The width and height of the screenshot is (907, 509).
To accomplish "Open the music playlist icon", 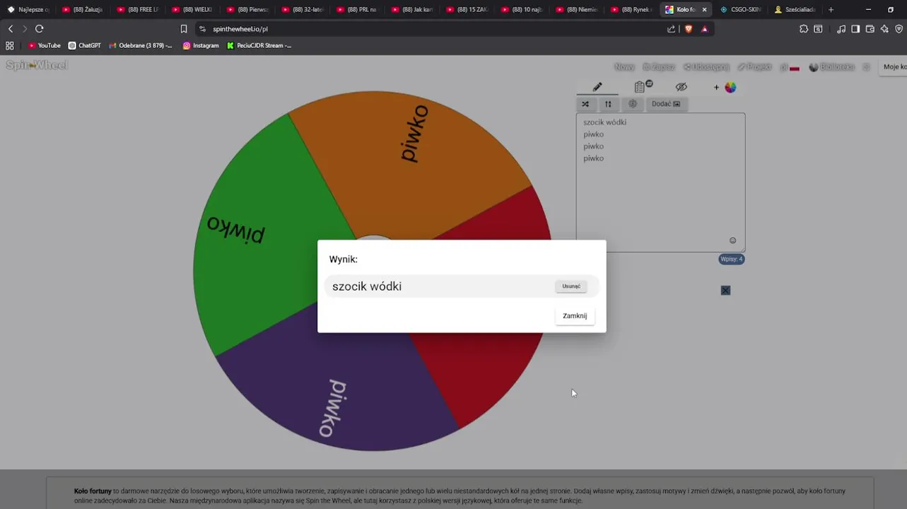I will tap(841, 29).
